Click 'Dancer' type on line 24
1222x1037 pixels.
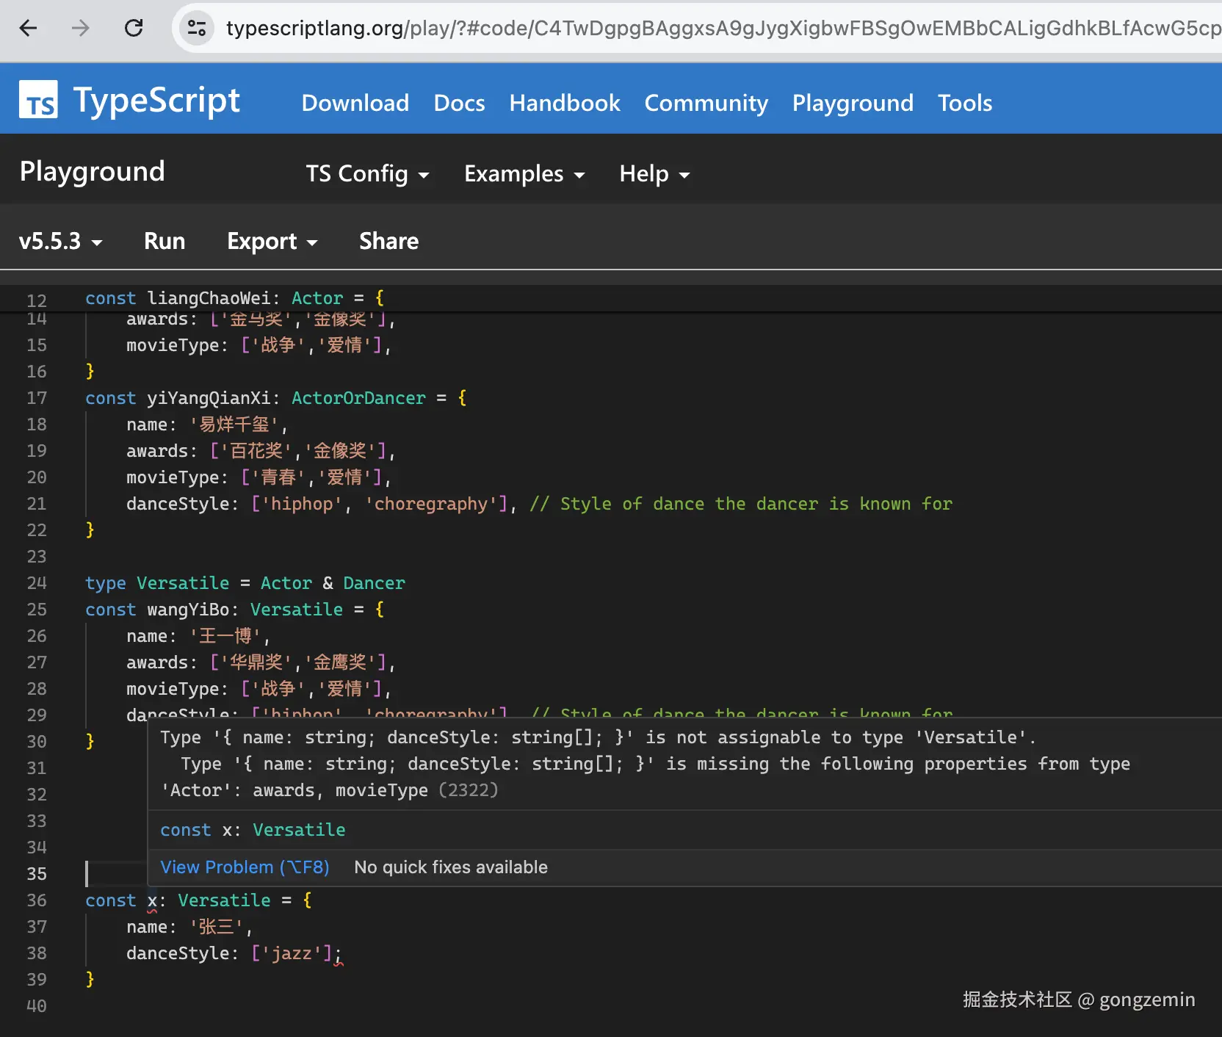click(374, 583)
